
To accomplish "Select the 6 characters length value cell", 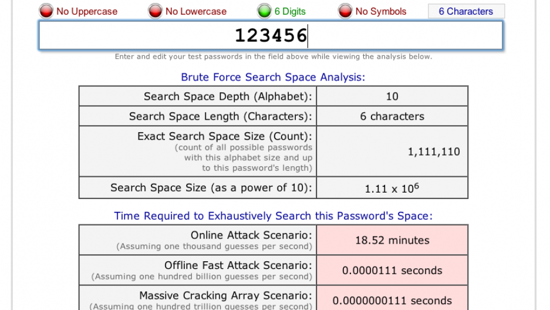I will pos(392,116).
